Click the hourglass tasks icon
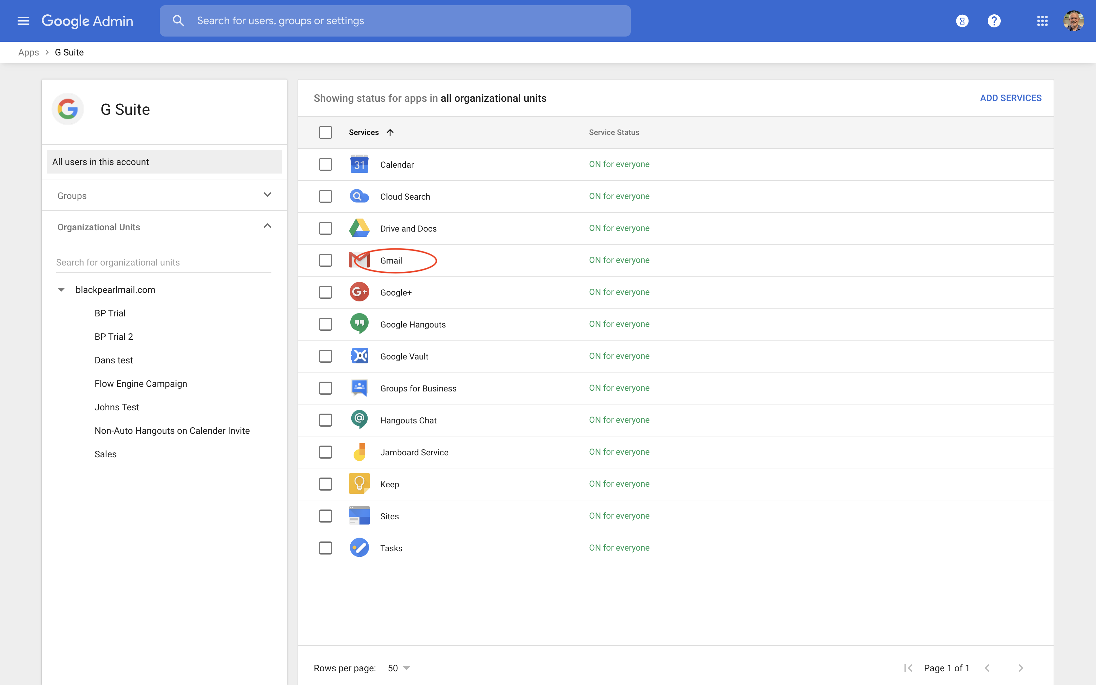The height and width of the screenshot is (685, 1096). pos(962,21)
